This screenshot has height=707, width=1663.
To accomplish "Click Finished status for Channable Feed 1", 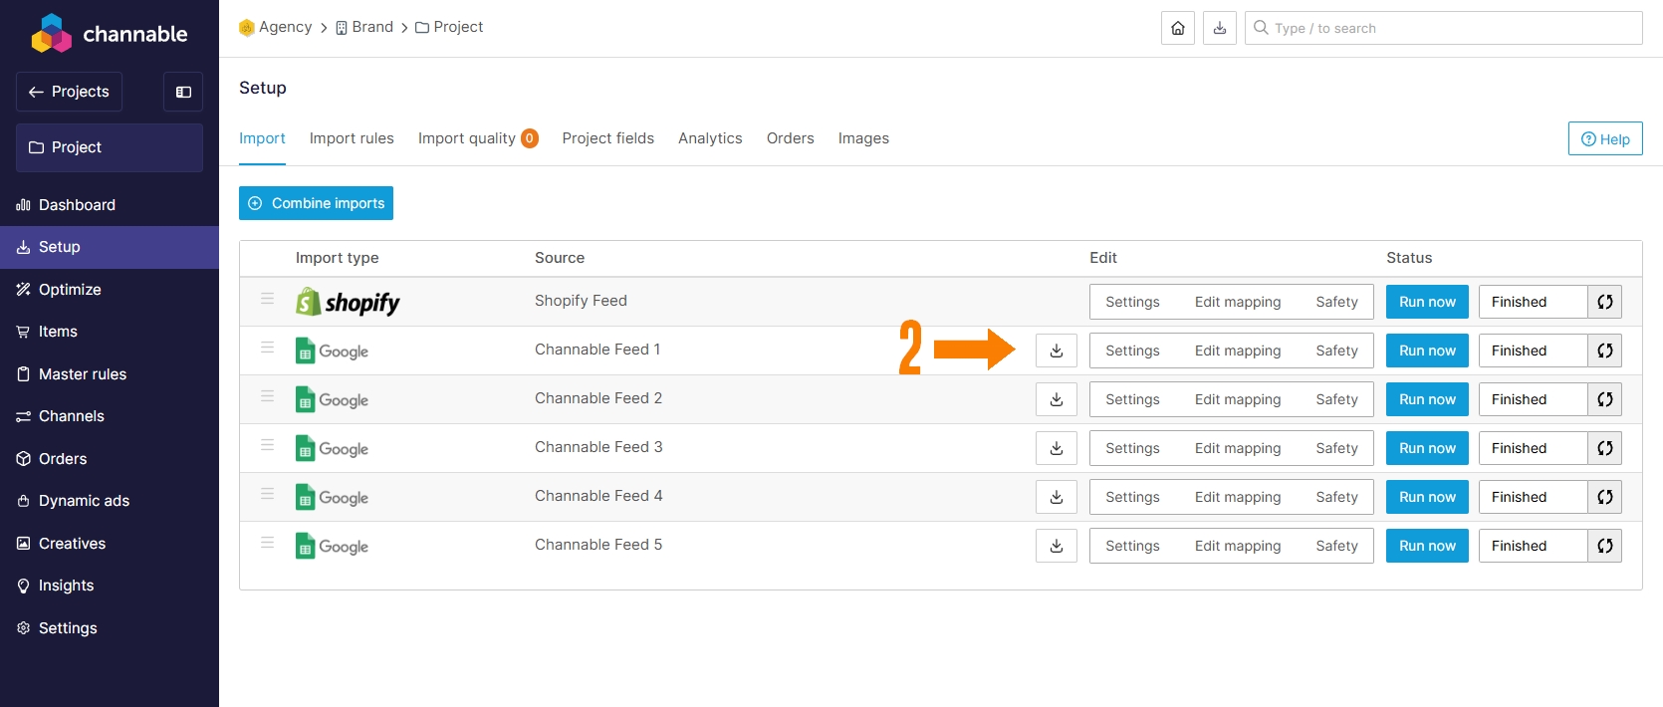I will 1533,351.
